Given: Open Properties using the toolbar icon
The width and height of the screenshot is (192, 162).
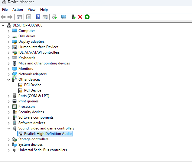Looking at the screenshot, I should click(28, 17).
